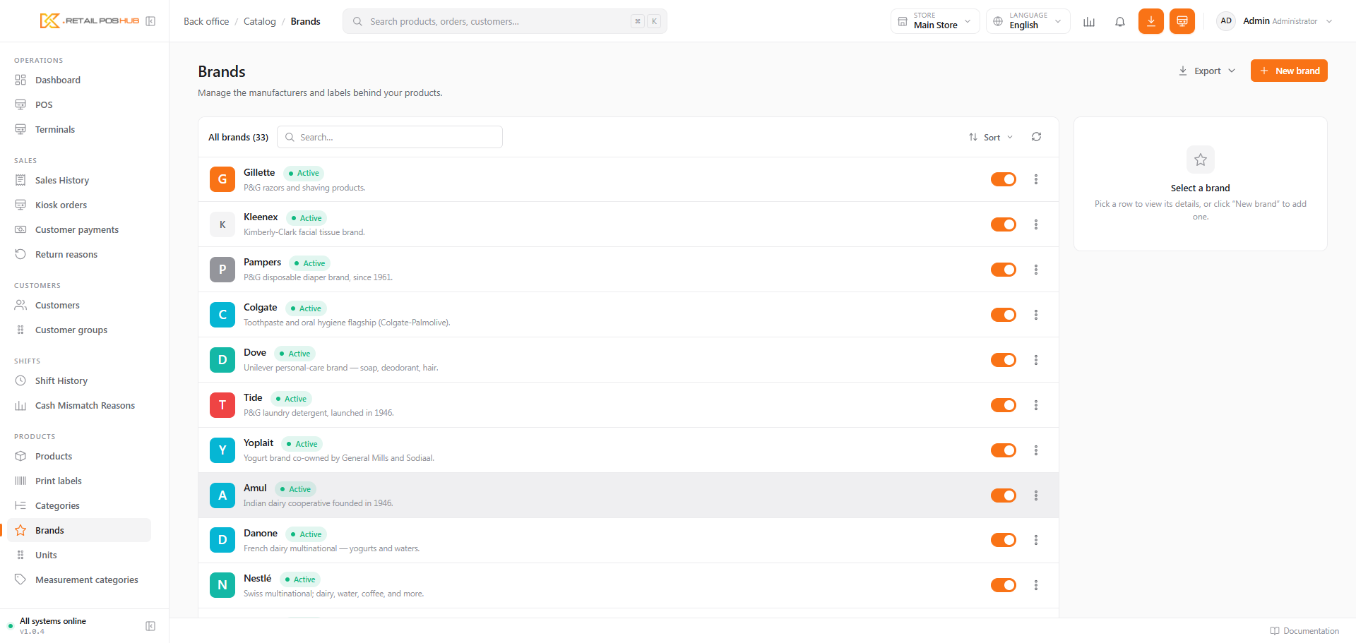Open Shift History page
This screenshot has width=1356, height=643.
pos(79,380)
